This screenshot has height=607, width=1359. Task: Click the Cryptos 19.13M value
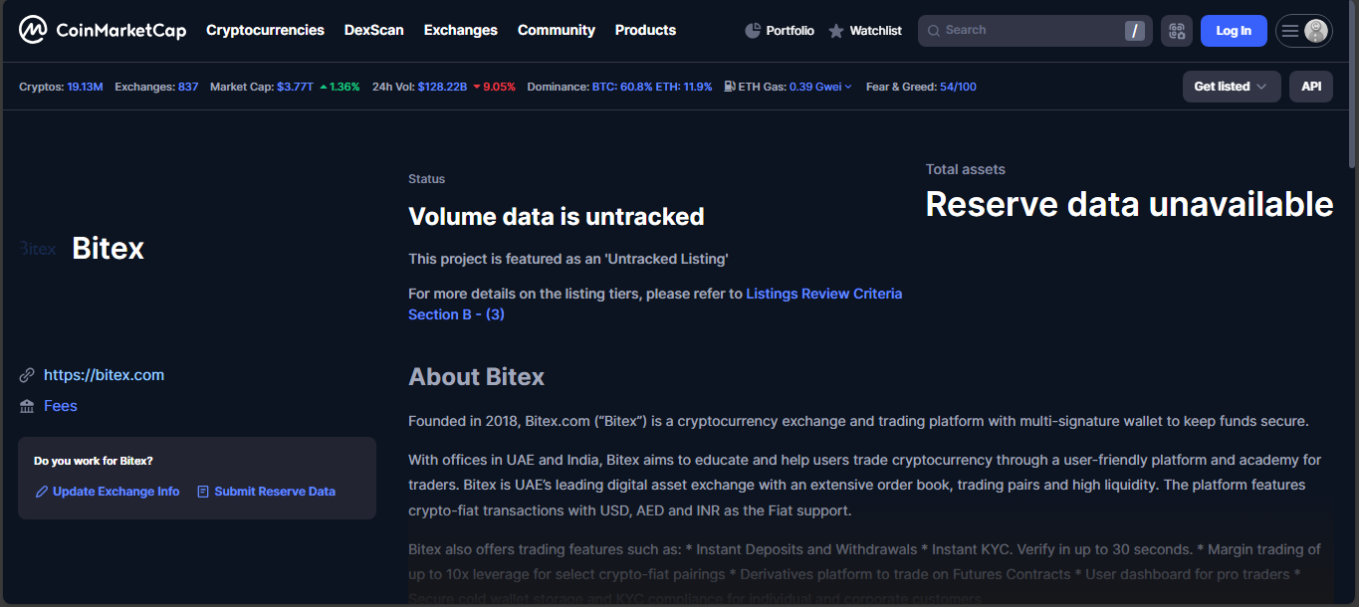point(85,87)
